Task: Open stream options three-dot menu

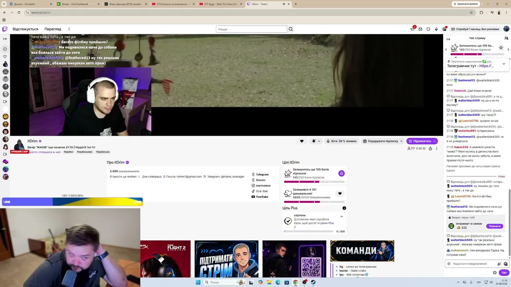Action: 437,149
